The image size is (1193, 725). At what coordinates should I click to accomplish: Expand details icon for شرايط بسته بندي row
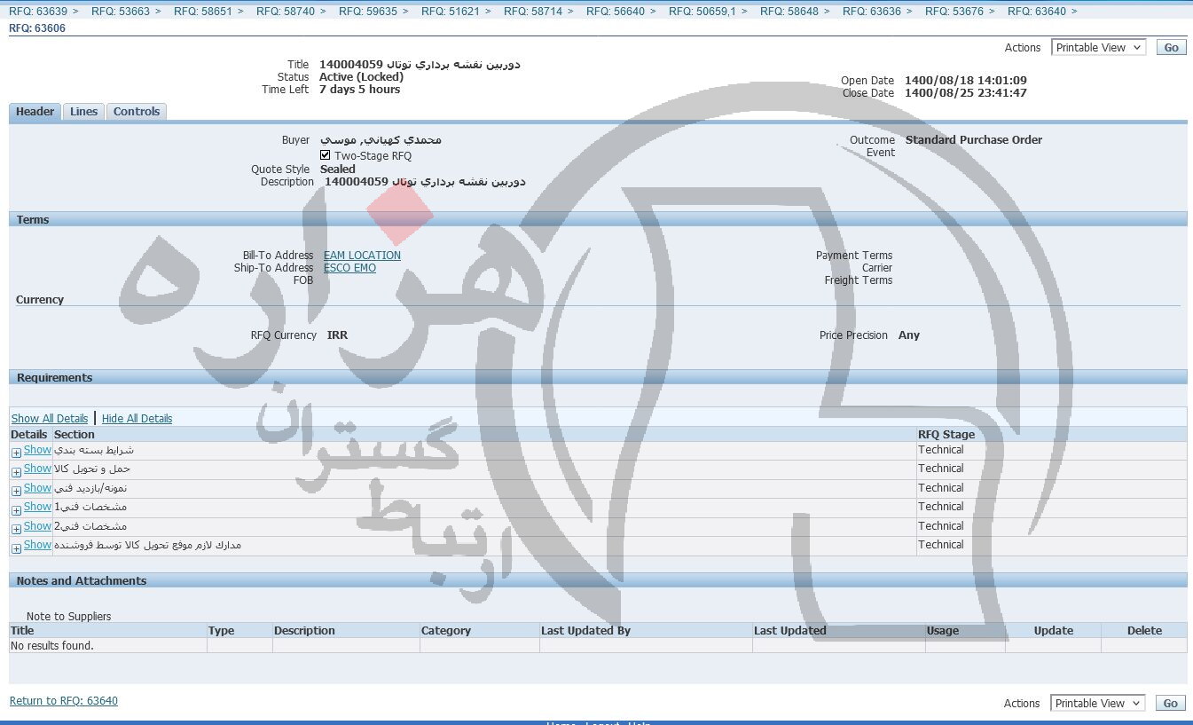(x=16, y=453)
